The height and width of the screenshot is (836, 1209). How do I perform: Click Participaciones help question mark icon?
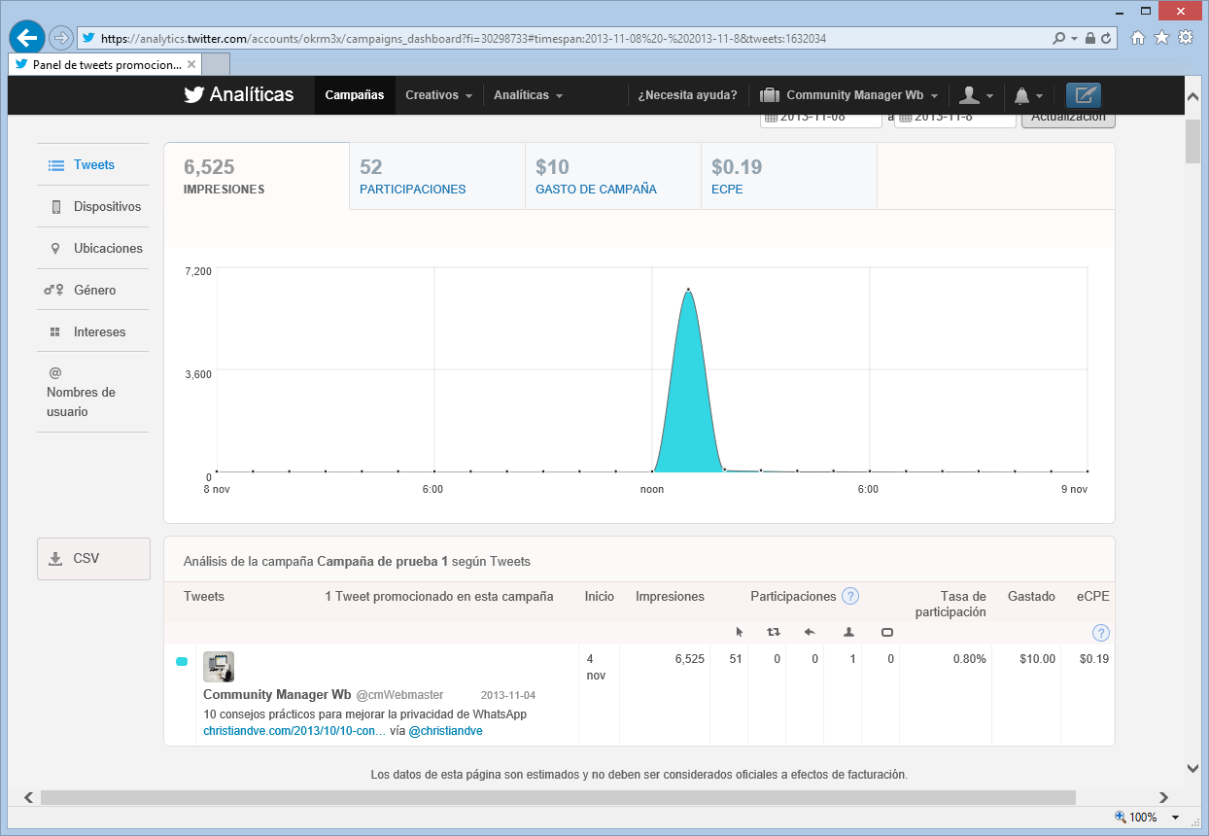[x=850, y=596]
